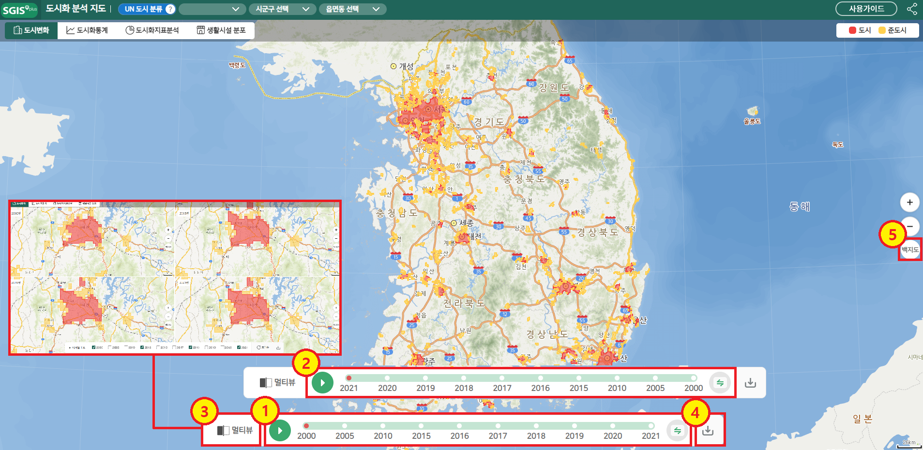
Task: Click the 사용가이드 button
Action: pyautogui.click(x=866, y=9)
